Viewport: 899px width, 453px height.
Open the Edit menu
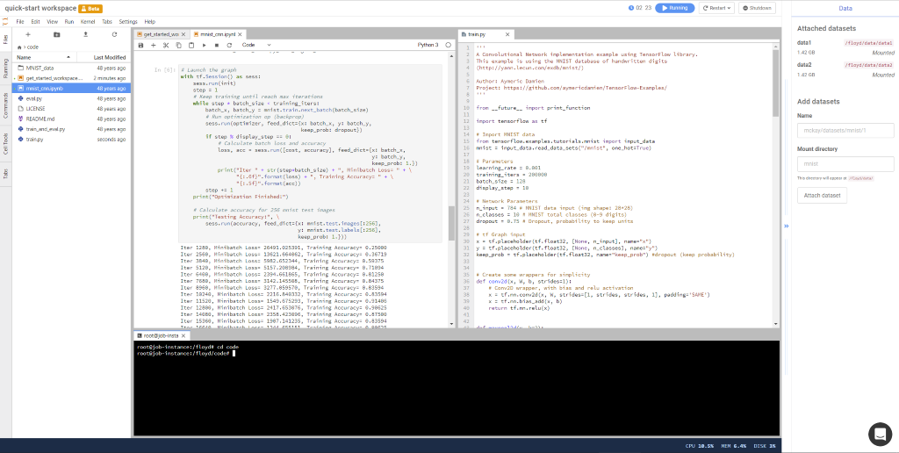35,21
